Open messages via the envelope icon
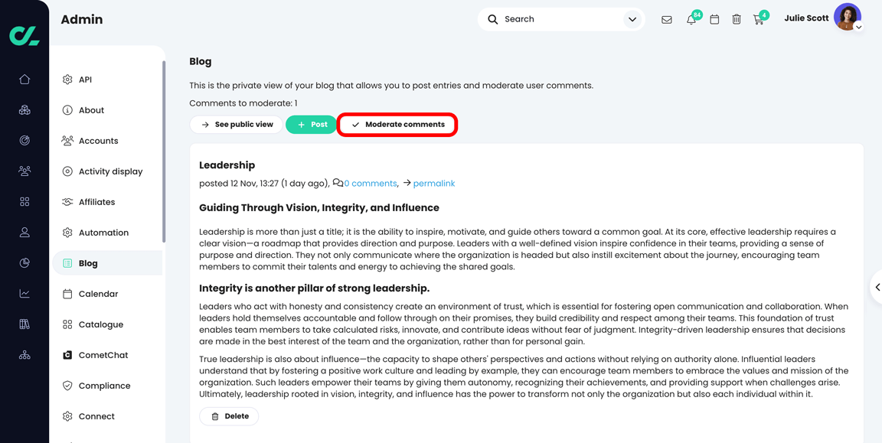This screenshot has width=882, height=443. click(667, 18)
